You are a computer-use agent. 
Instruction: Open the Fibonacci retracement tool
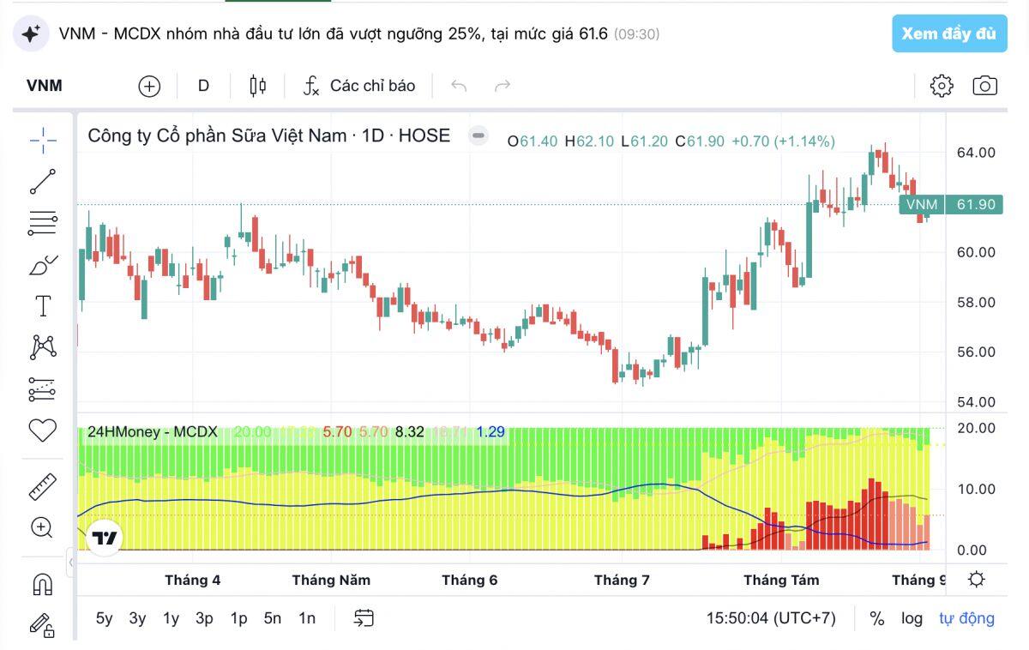point(43,223)
